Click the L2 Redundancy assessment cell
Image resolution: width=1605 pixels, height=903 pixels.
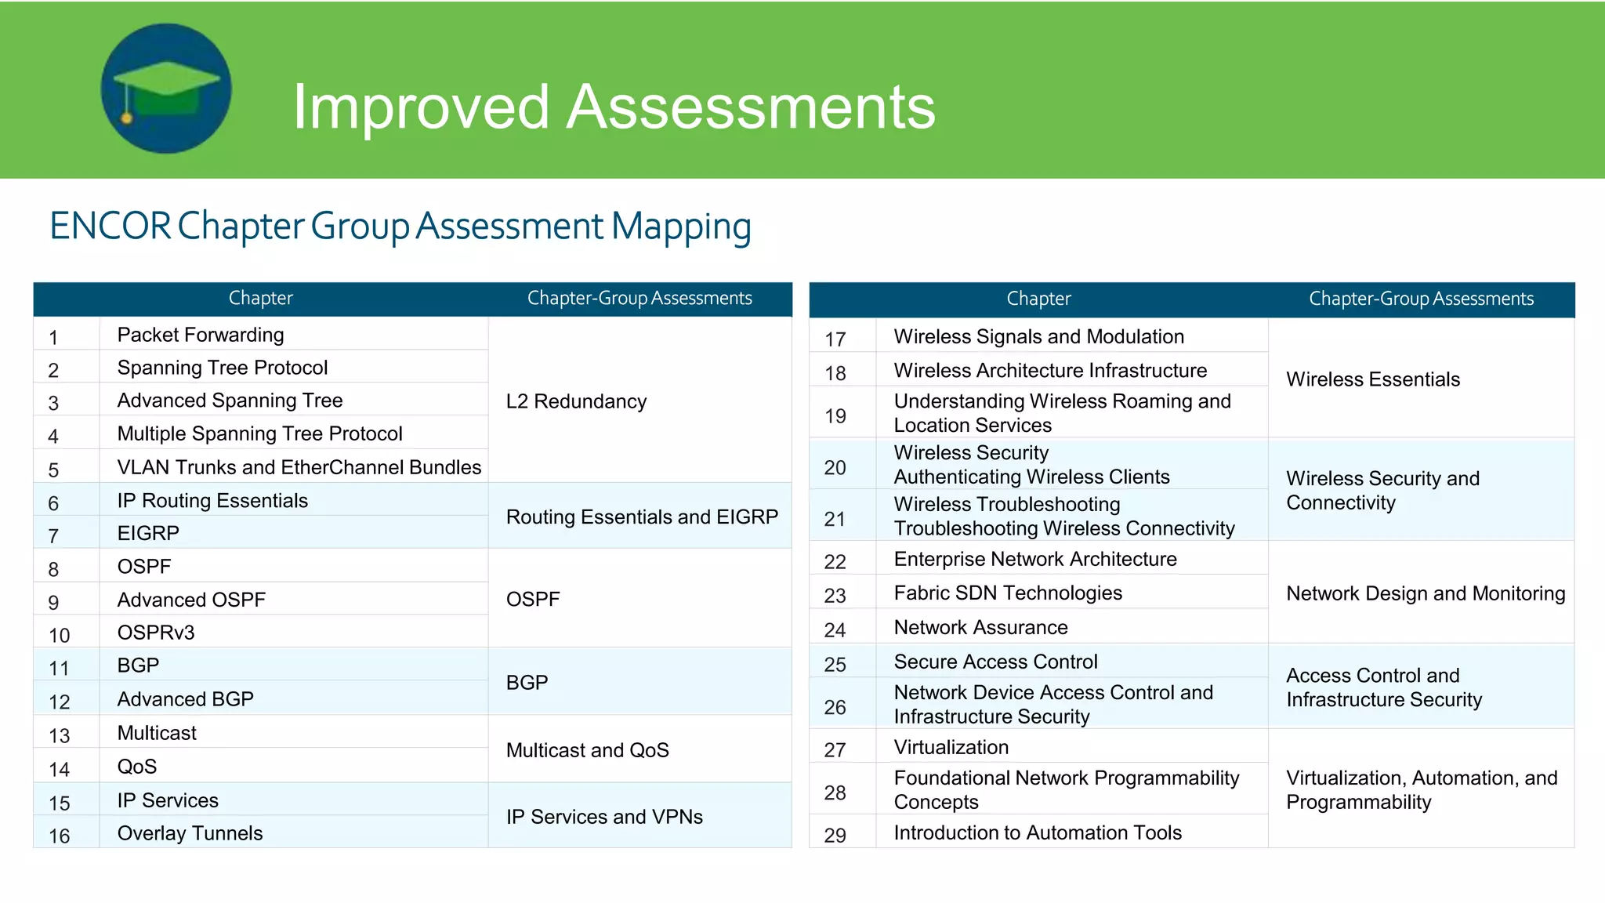576,401
